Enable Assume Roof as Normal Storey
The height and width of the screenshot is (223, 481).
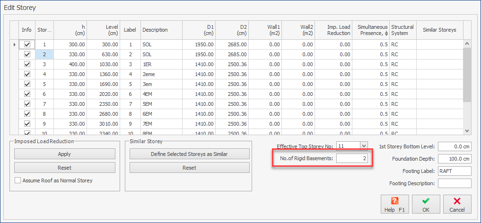[x=18, y=180]
